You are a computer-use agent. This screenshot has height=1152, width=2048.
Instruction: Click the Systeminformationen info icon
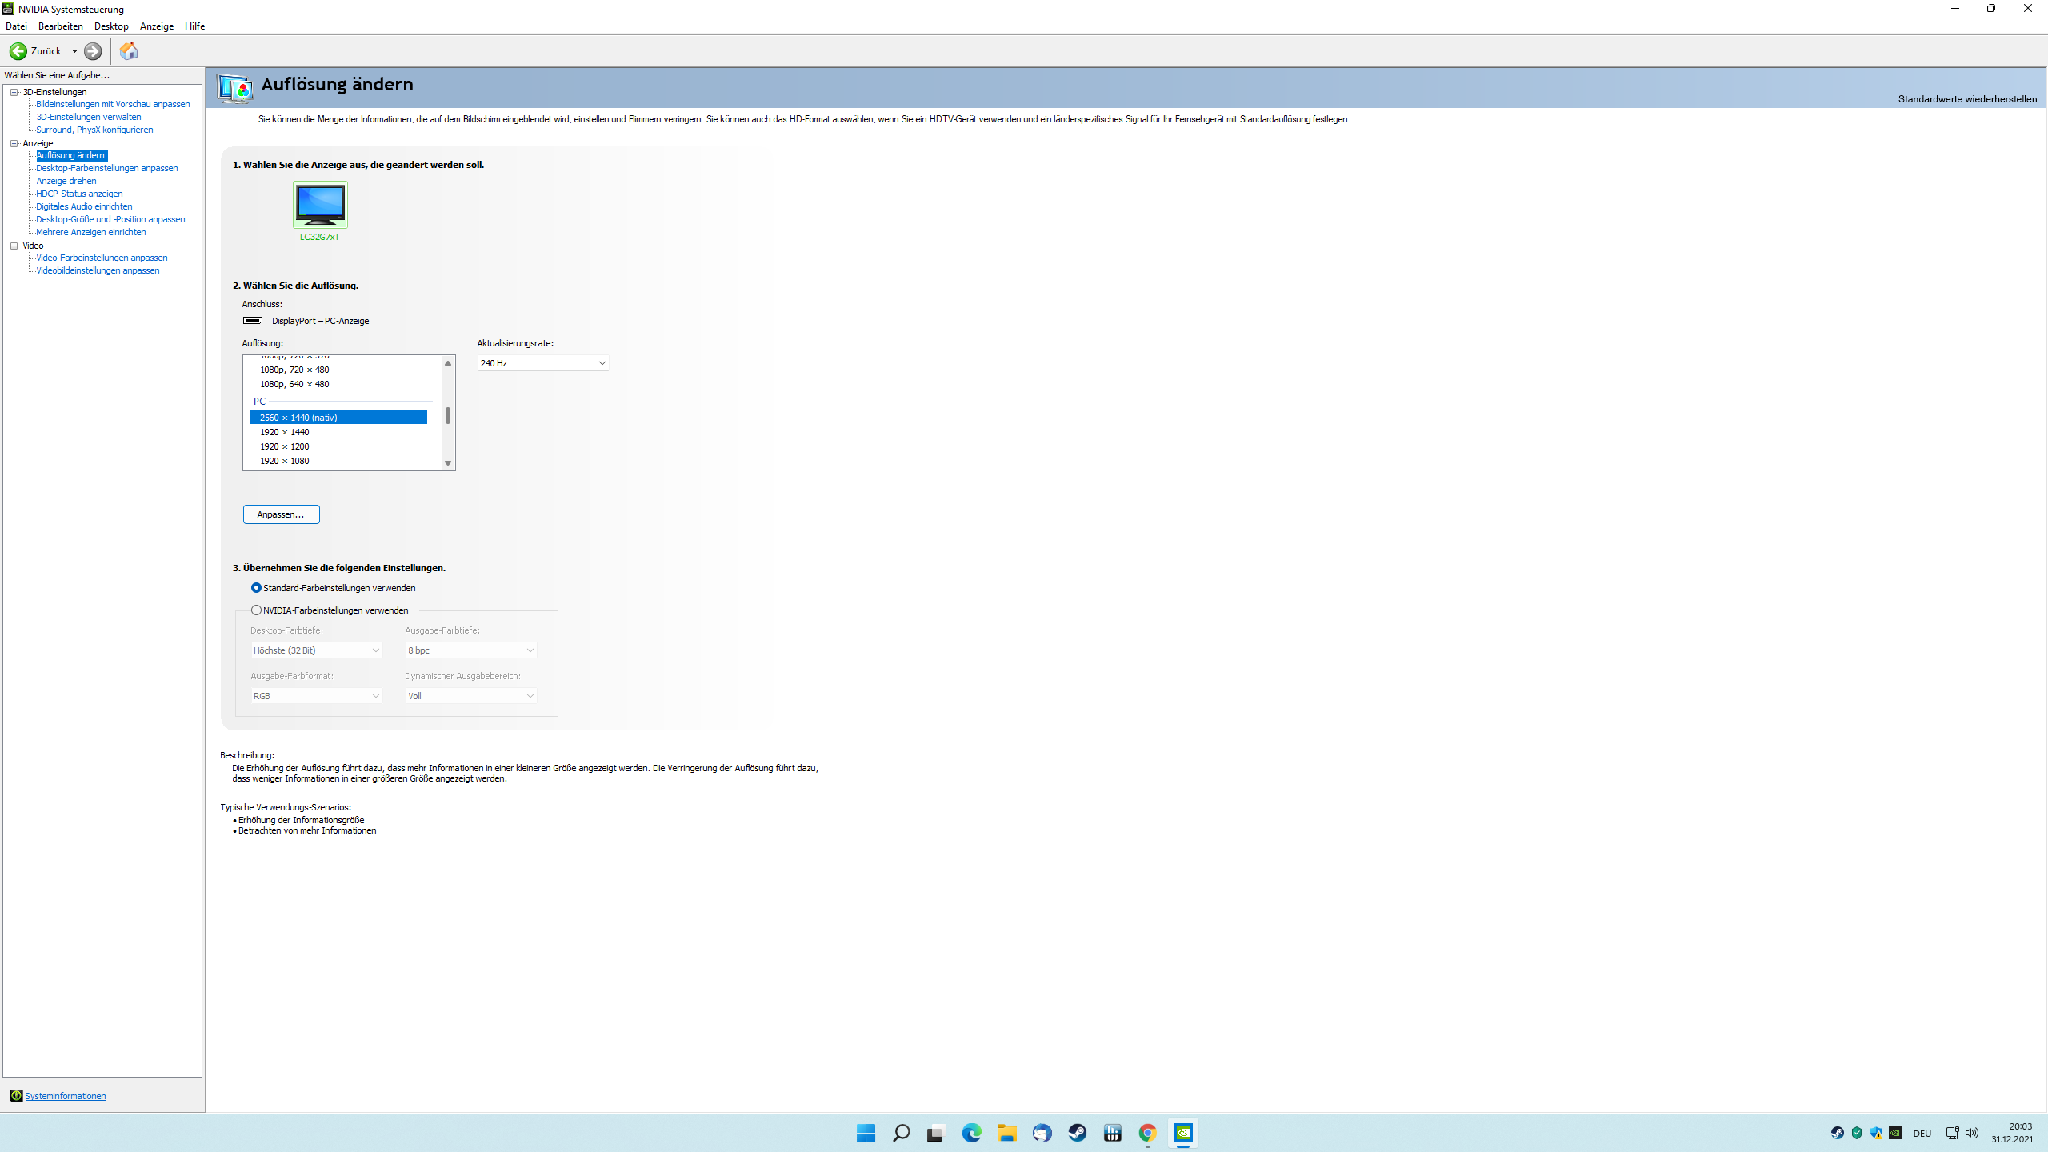(16, 1095)
